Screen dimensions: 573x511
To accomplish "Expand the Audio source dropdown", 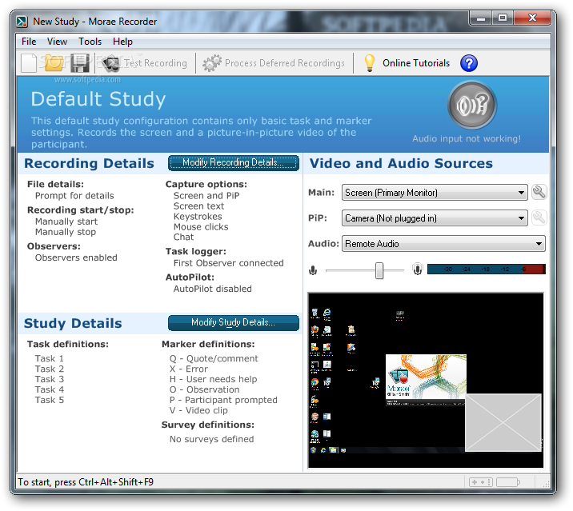I will coord(443,244).
